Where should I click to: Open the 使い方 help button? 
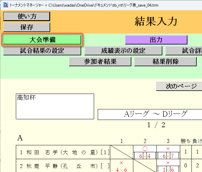tap(27, 16)
